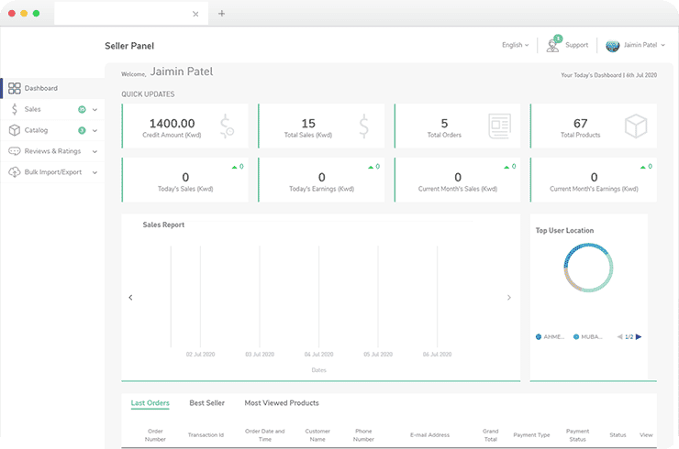Advance Top User Location legend page
This screenshot has width=679, height=449.
click(x=639, y=336)
